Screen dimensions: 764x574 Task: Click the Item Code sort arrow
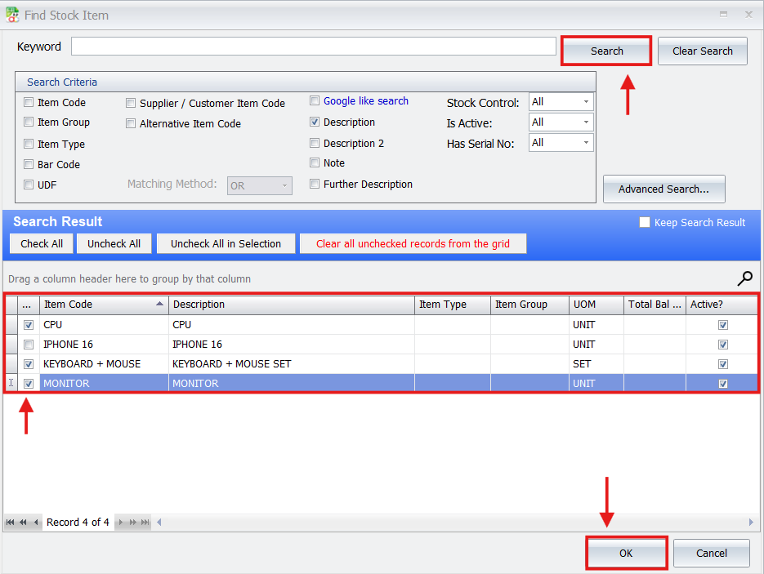click(159, 305)
